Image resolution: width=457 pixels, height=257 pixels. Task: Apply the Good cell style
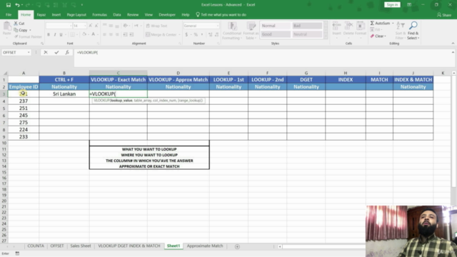275,34
